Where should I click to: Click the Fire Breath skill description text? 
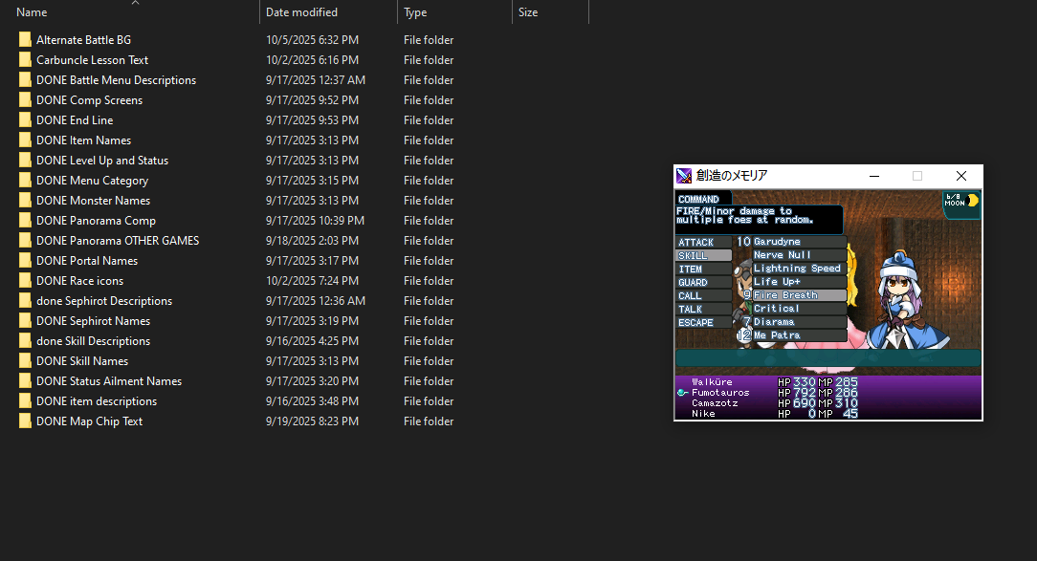pos(744,215)
